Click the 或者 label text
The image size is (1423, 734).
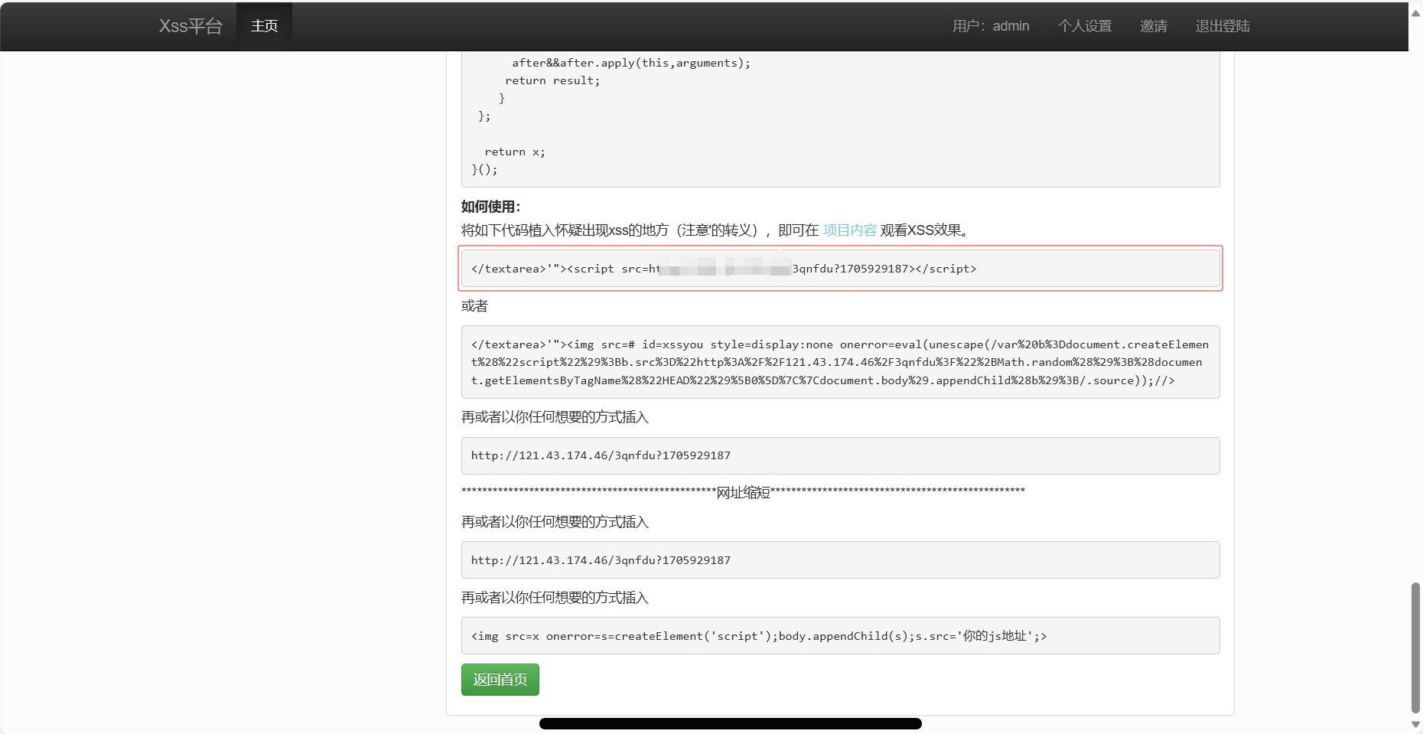coord(474,306)
